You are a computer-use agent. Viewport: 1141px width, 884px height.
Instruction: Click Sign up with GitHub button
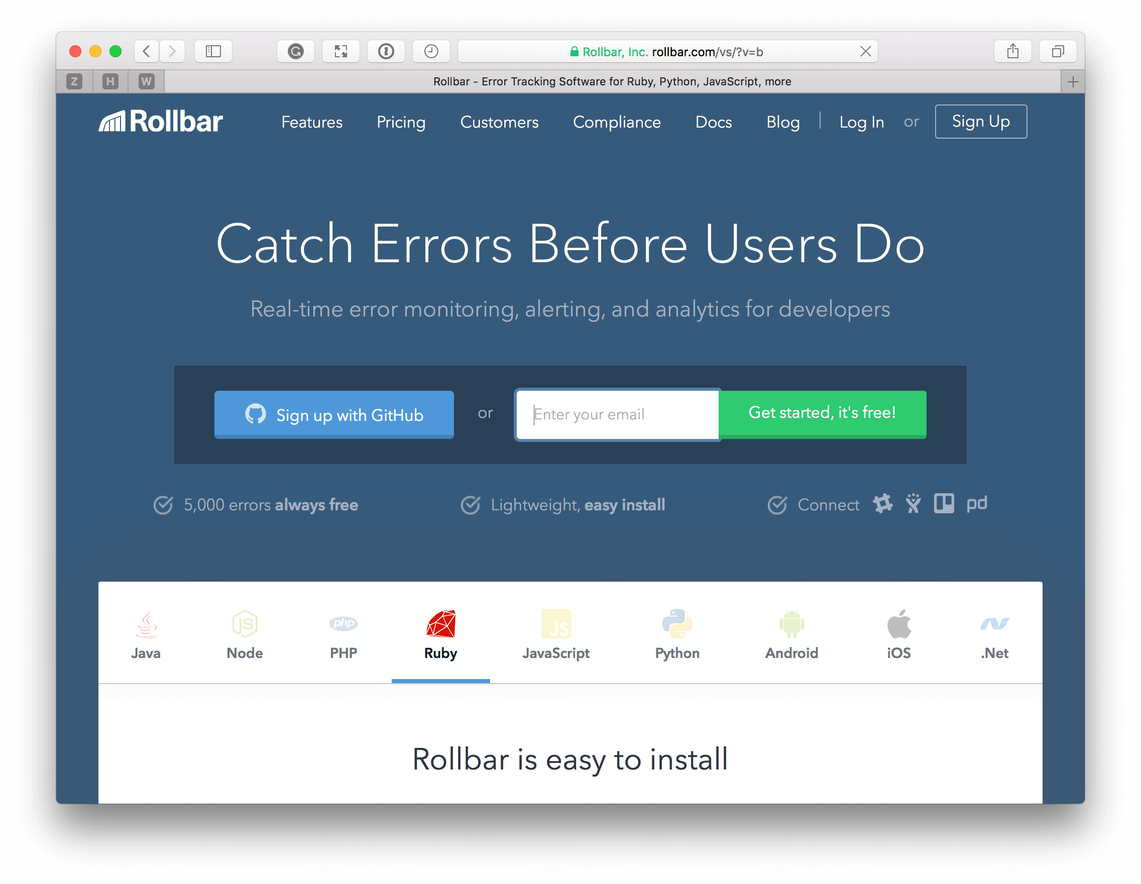point(334,415)
